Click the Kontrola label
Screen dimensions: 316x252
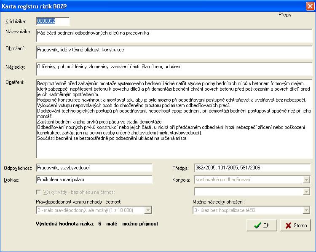click(181, 180)
